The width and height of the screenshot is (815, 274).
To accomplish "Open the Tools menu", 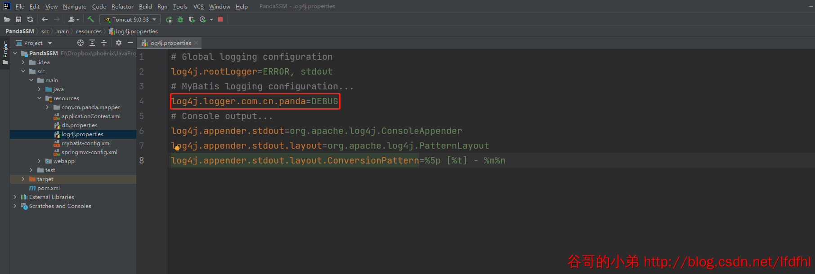I will (x=180, y=6).
